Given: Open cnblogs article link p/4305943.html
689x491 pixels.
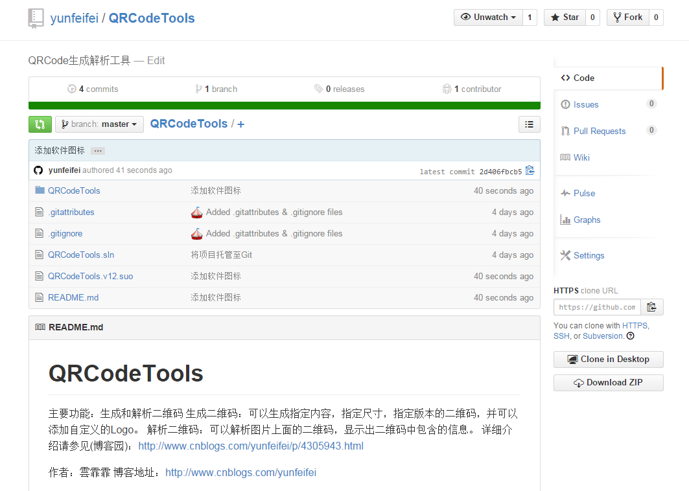Looking at the screenshot, I should [x=251, y=446].
